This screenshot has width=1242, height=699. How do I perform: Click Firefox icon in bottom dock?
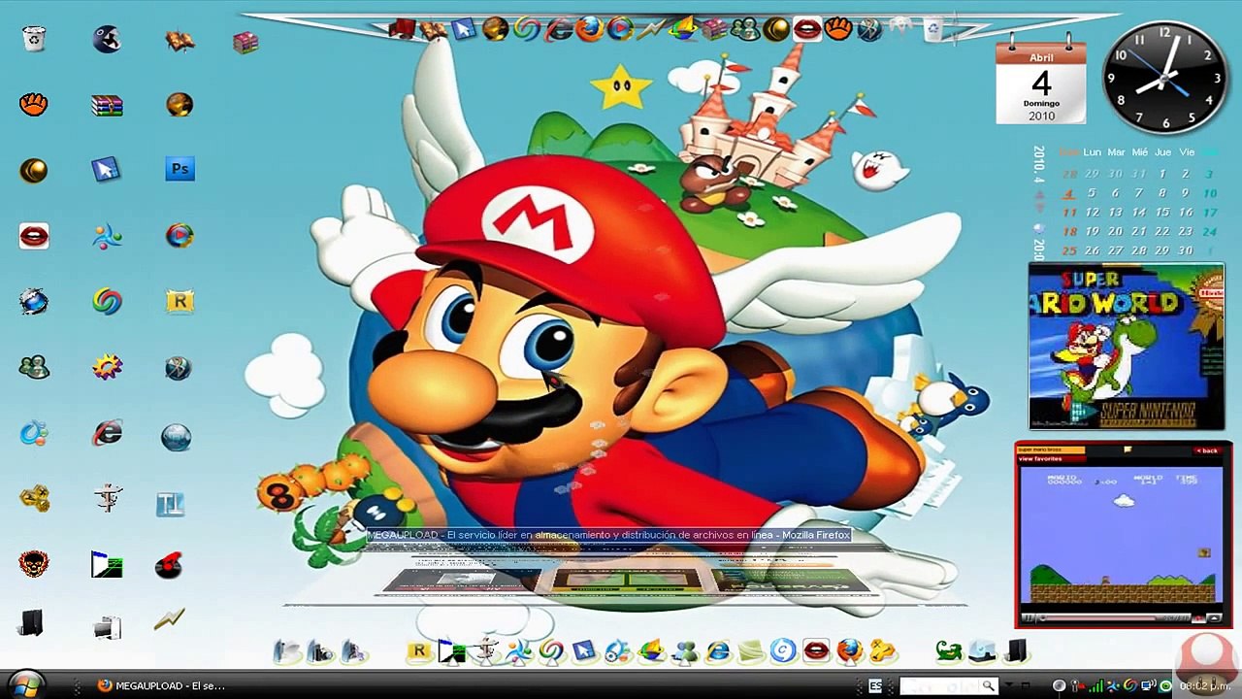tap(849, 650)
